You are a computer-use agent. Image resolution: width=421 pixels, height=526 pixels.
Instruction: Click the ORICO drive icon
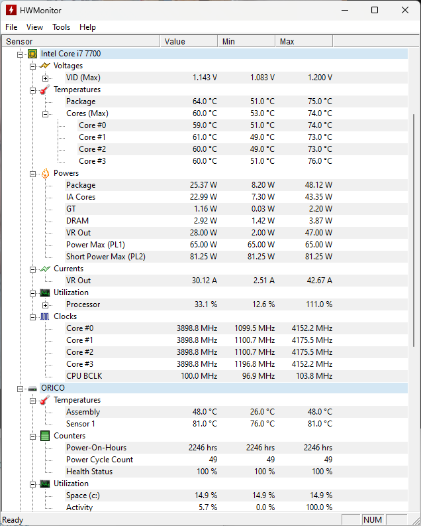click(32, 388)
